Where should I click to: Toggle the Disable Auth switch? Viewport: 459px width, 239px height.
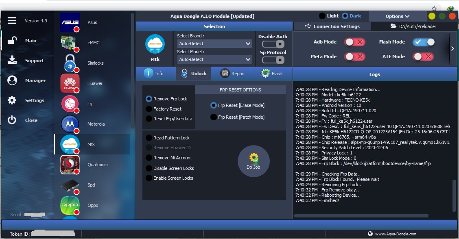click(272, 44)
